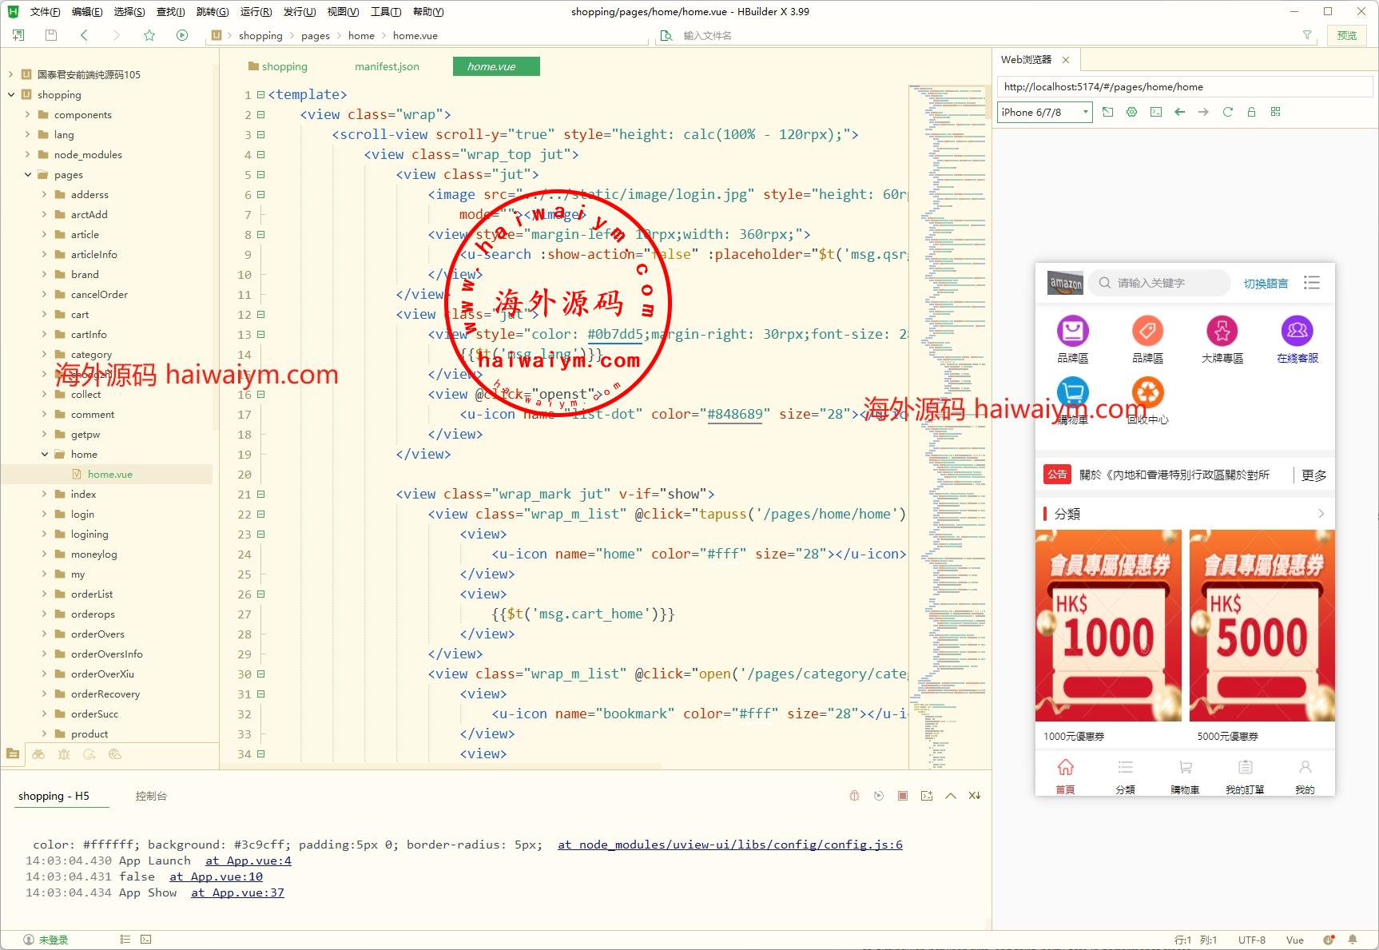Click the QR code icon in browser toolbar
This screenshot has width=1379, height=950.
coord(1275,112)
